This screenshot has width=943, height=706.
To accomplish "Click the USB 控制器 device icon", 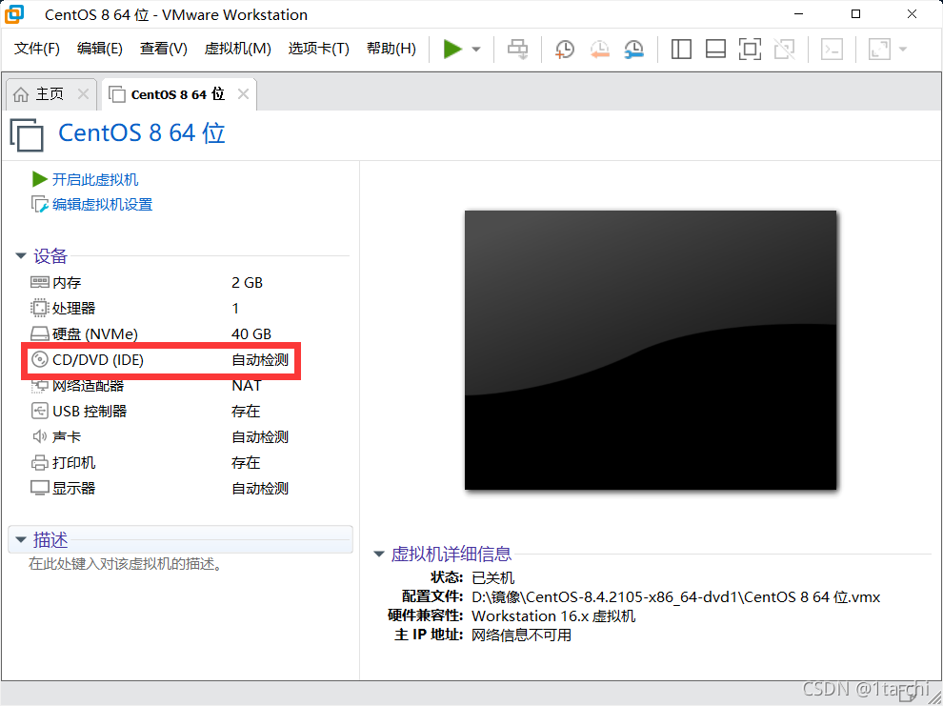I will [x=40, y=412].
